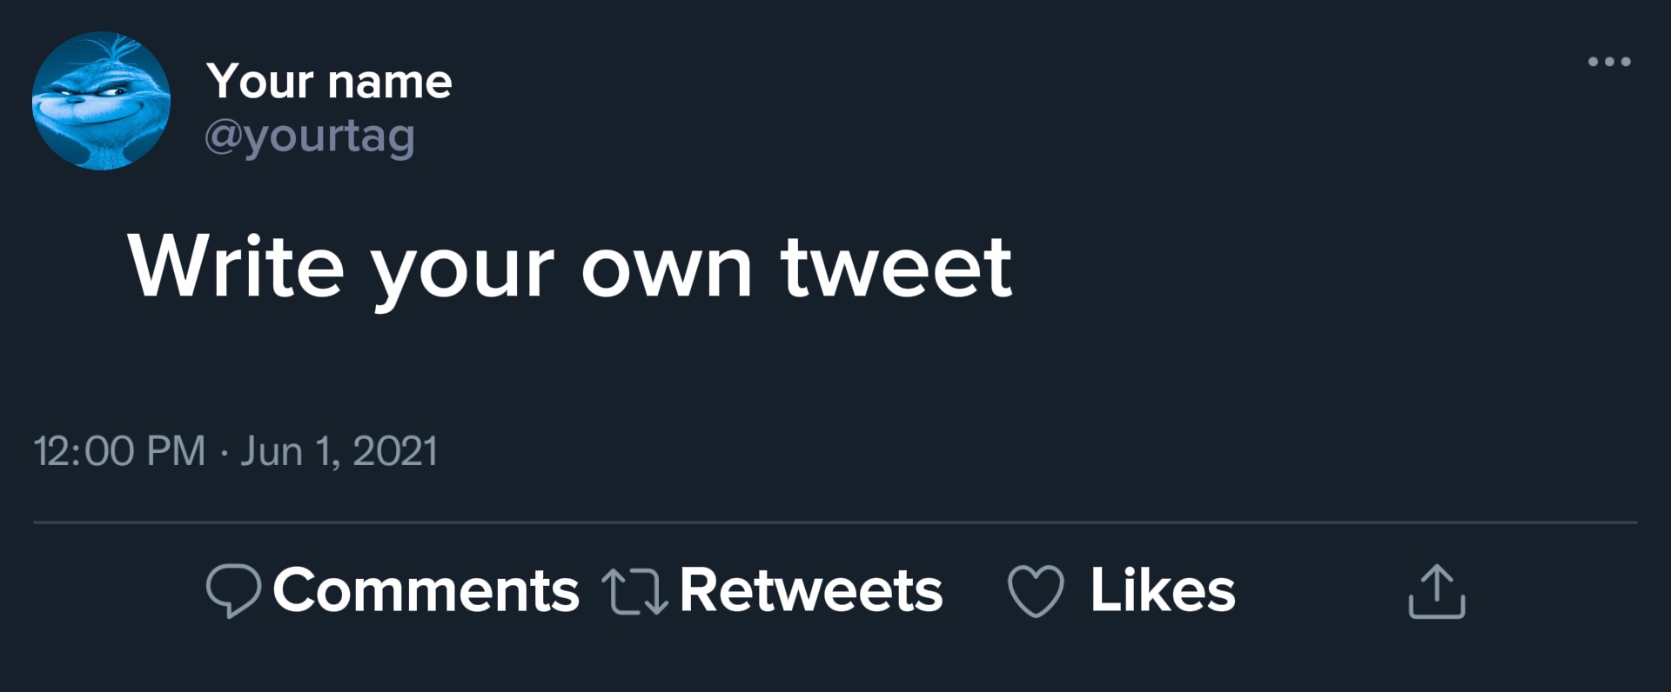
Task: Click the speech bubble comment icon
Action: coord(233,590)
